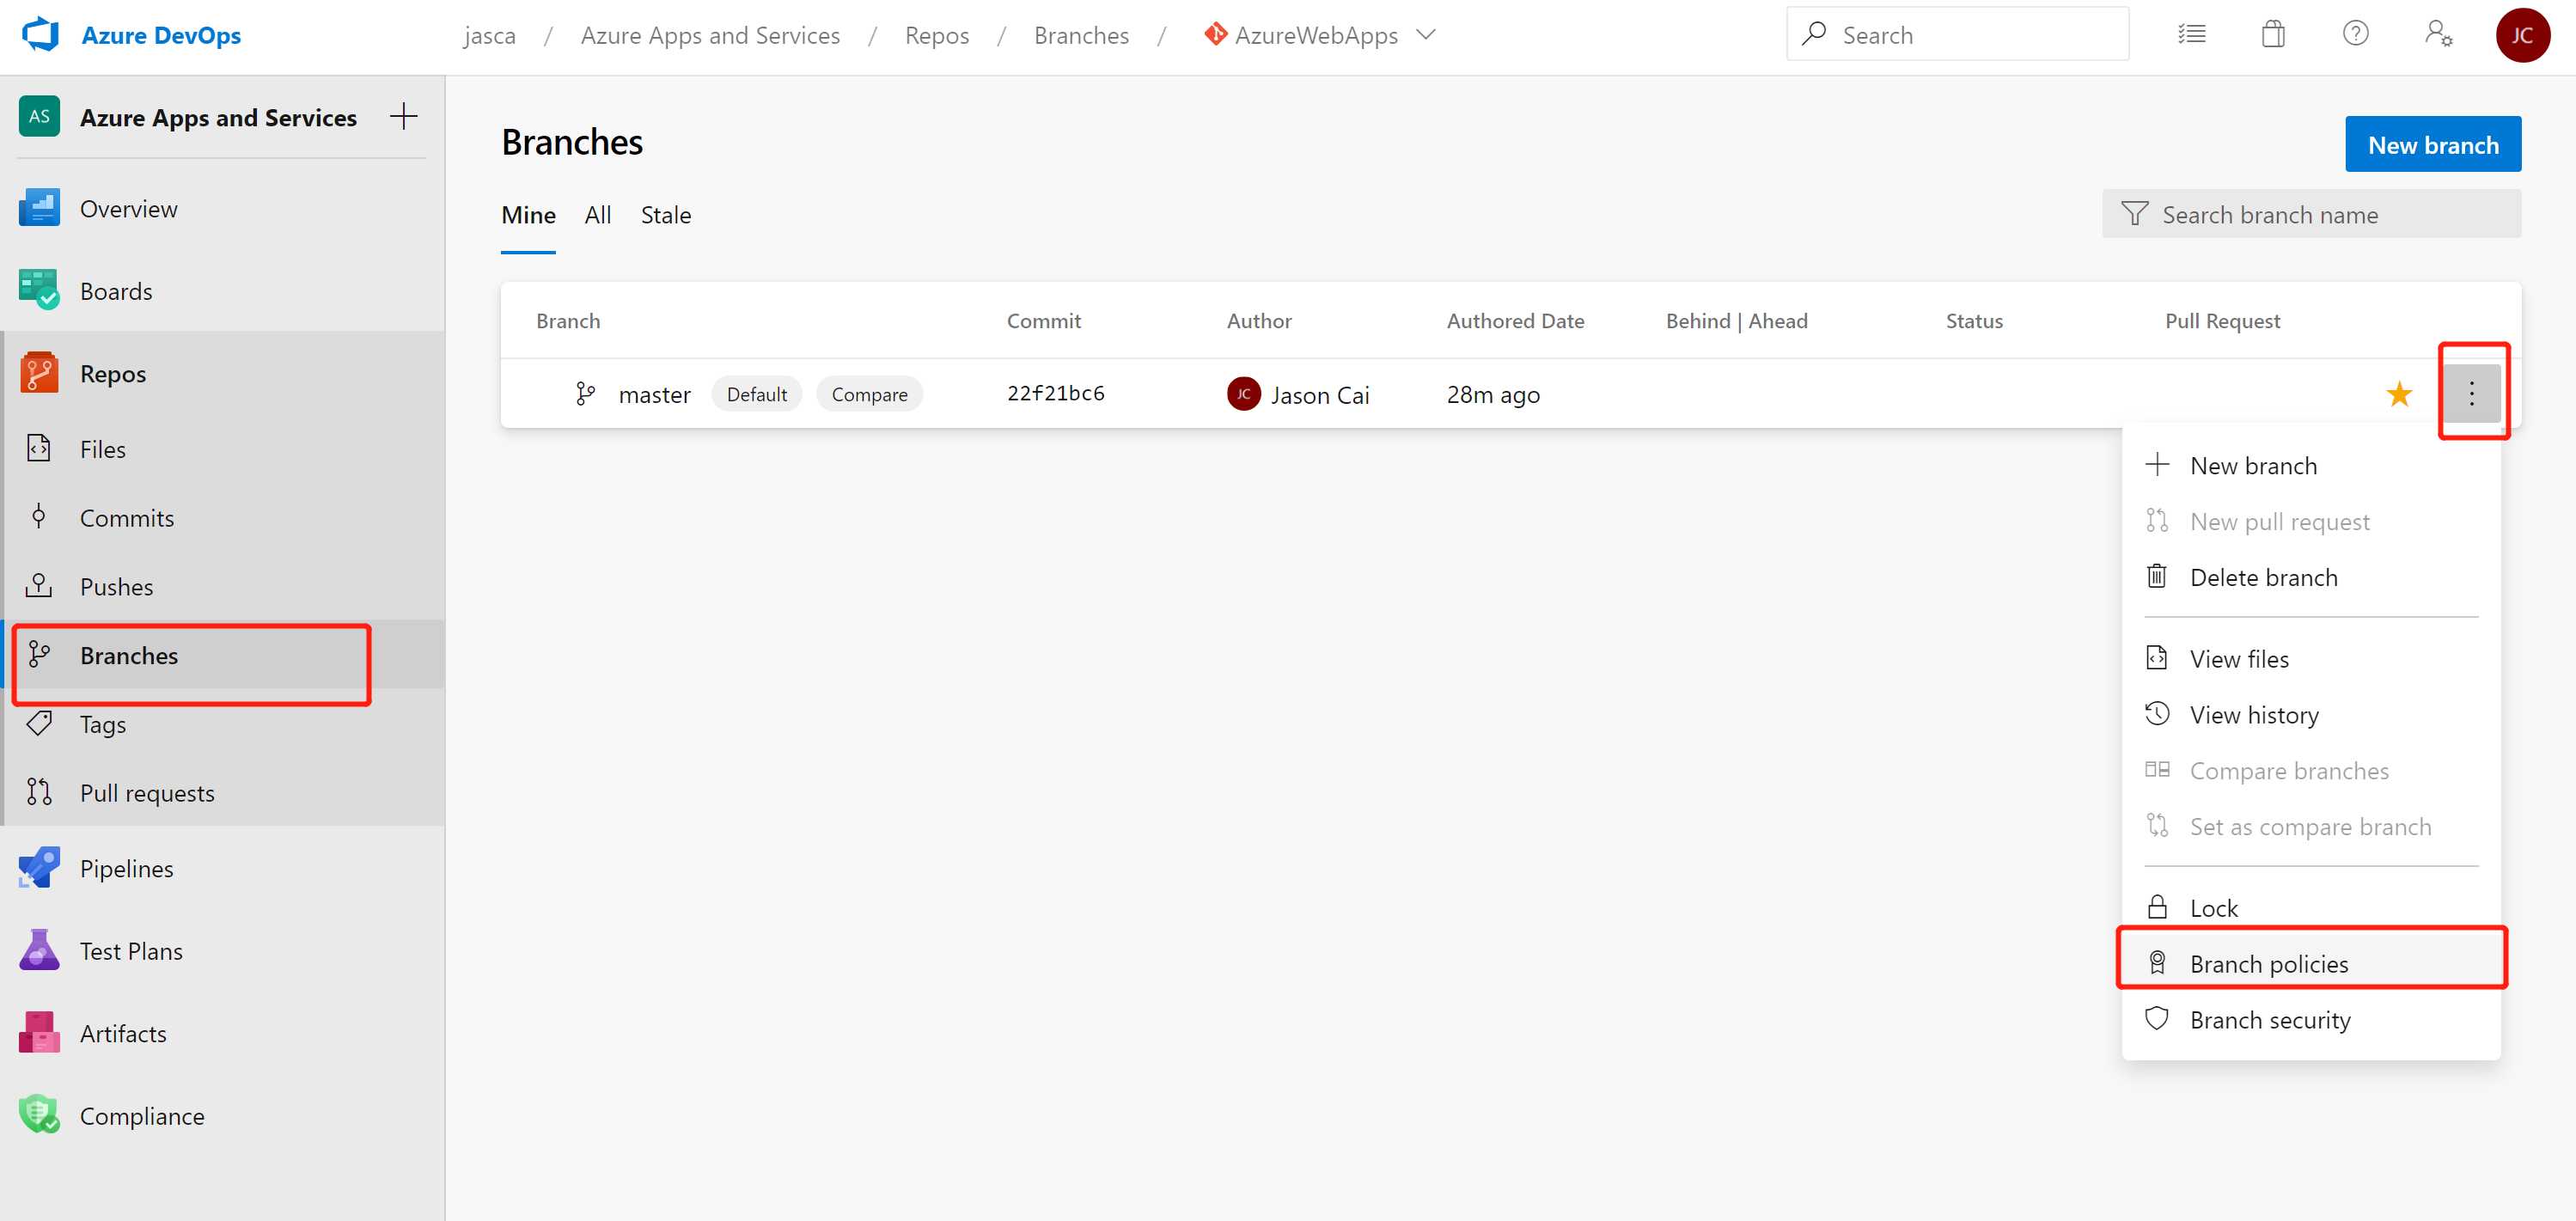Image resolution: width=2576 pixels, height=1221 pixels.
Task: Choose View history from menu
Action: (x=2311, y=714)
